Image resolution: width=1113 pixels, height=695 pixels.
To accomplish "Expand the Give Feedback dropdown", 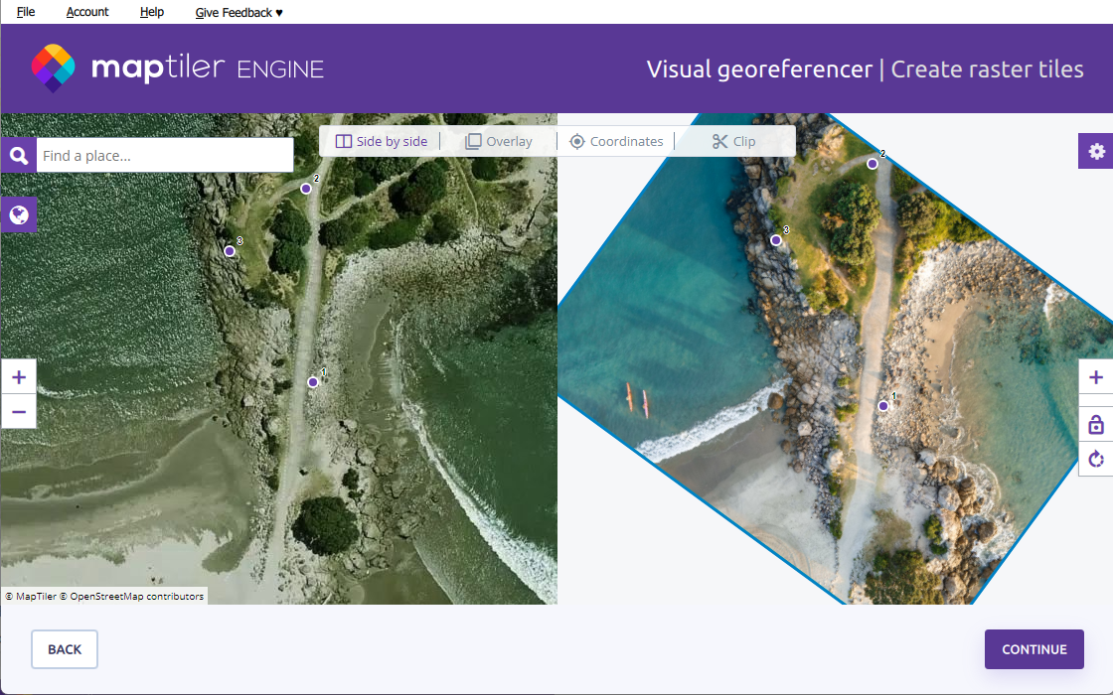I will tap(238, 12).
